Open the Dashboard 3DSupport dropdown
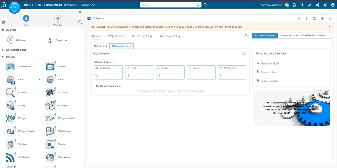The height and width of the screenshot is (168, 337). tap(80, 5)
